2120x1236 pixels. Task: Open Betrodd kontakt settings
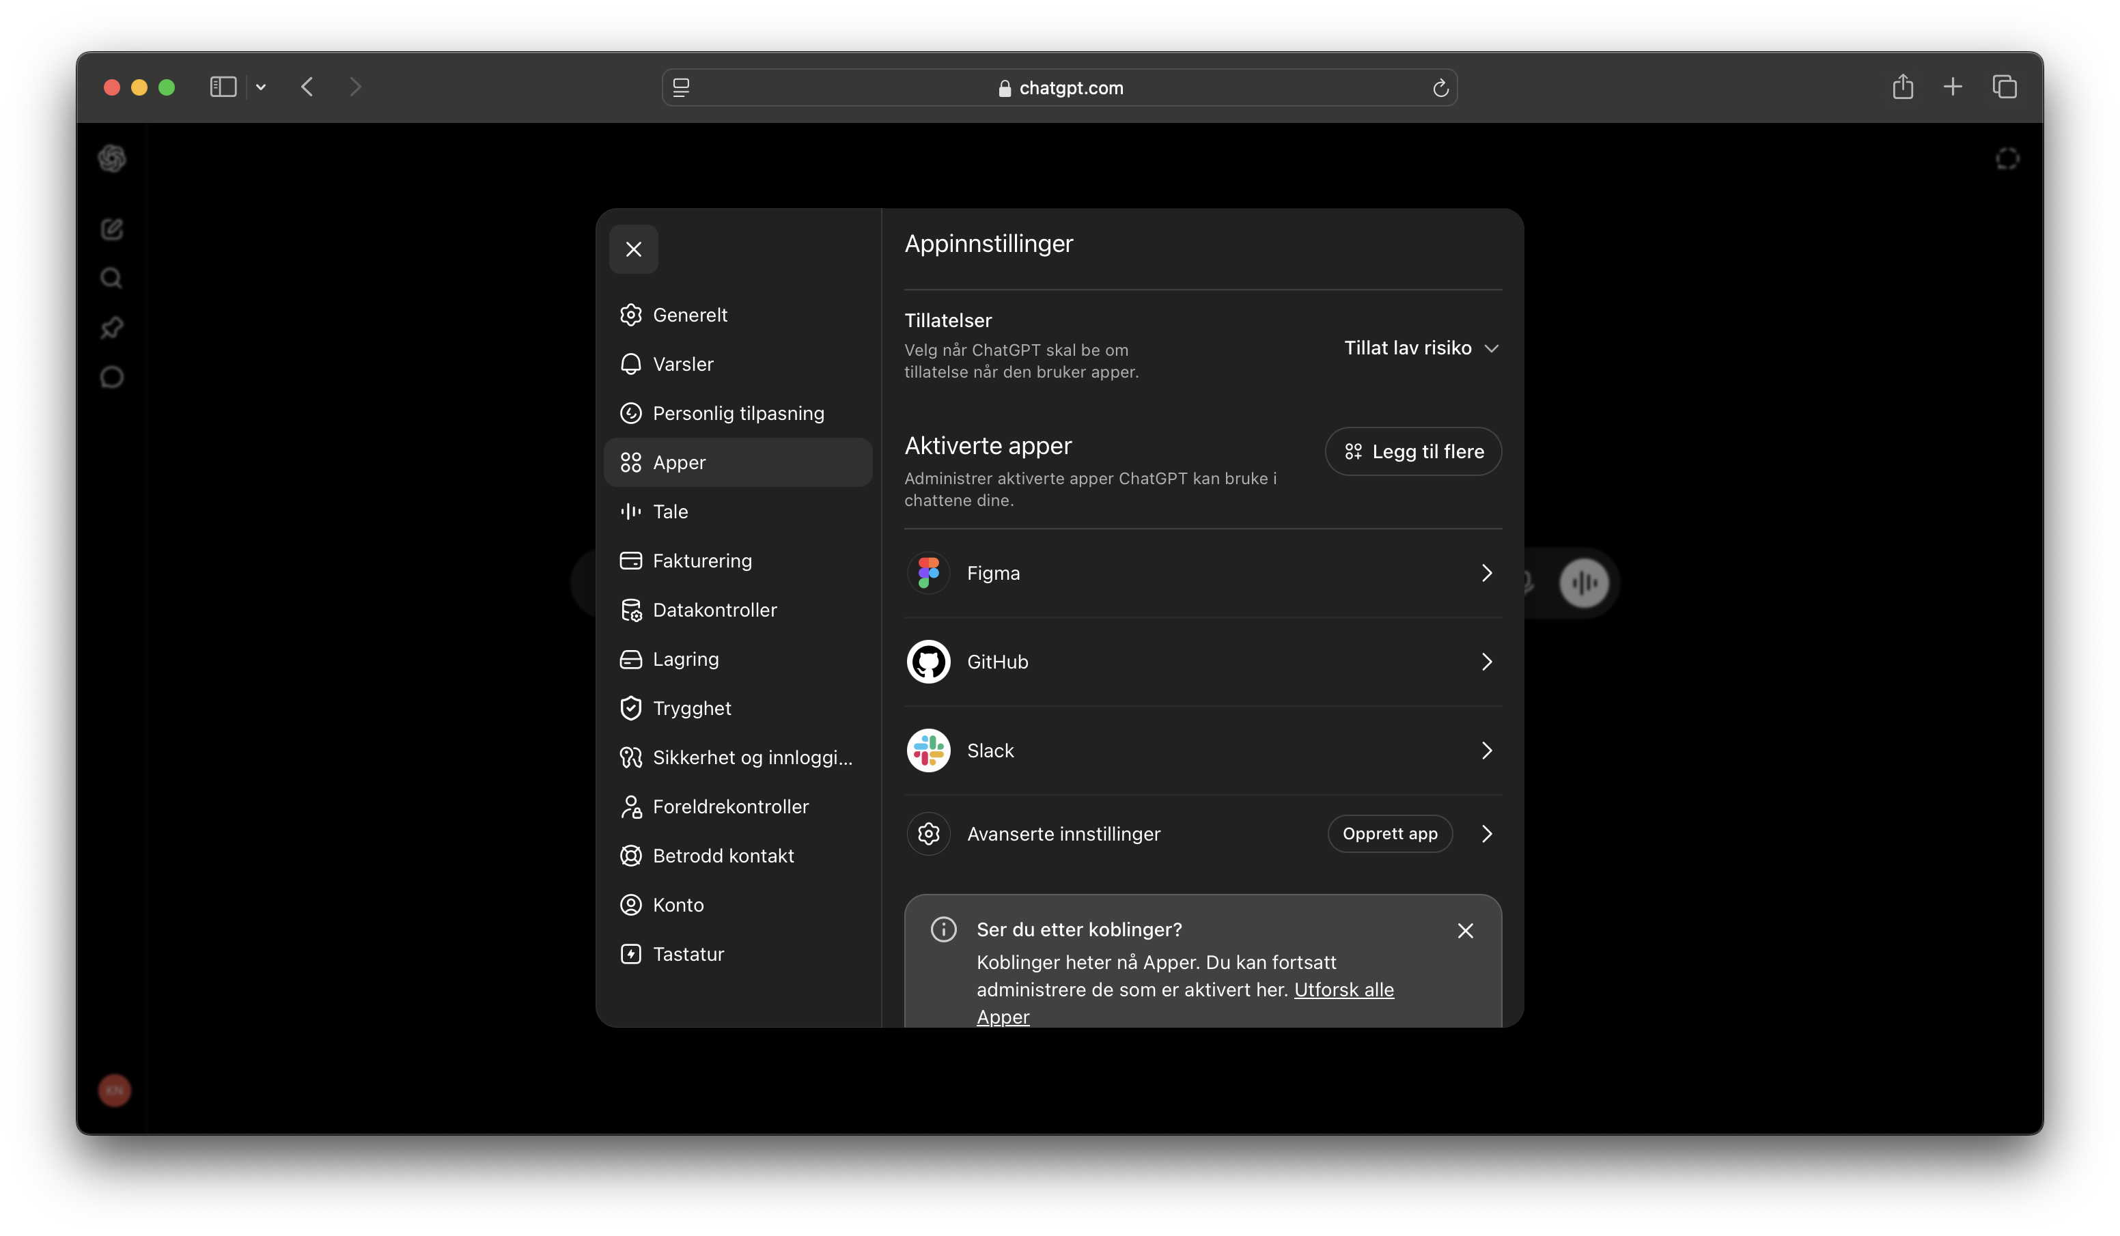coord(738,856)
